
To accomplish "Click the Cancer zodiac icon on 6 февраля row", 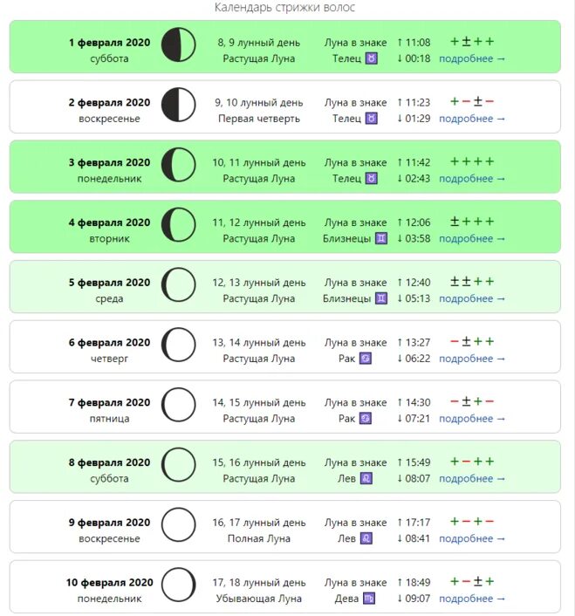I will (366, 359).
